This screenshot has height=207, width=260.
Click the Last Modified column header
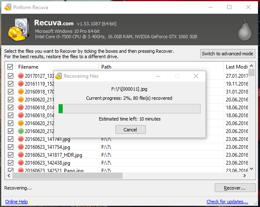pyautogui.click(x=236, y=67)
